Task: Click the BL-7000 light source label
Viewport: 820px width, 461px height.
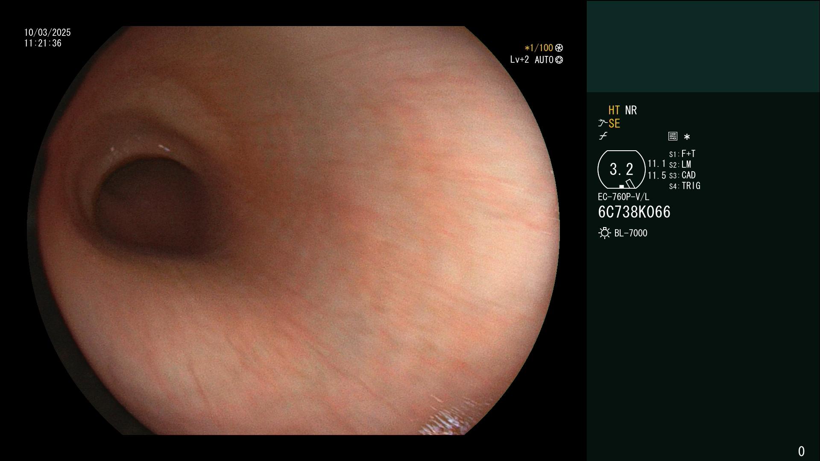Action: (x=631, y=233)
